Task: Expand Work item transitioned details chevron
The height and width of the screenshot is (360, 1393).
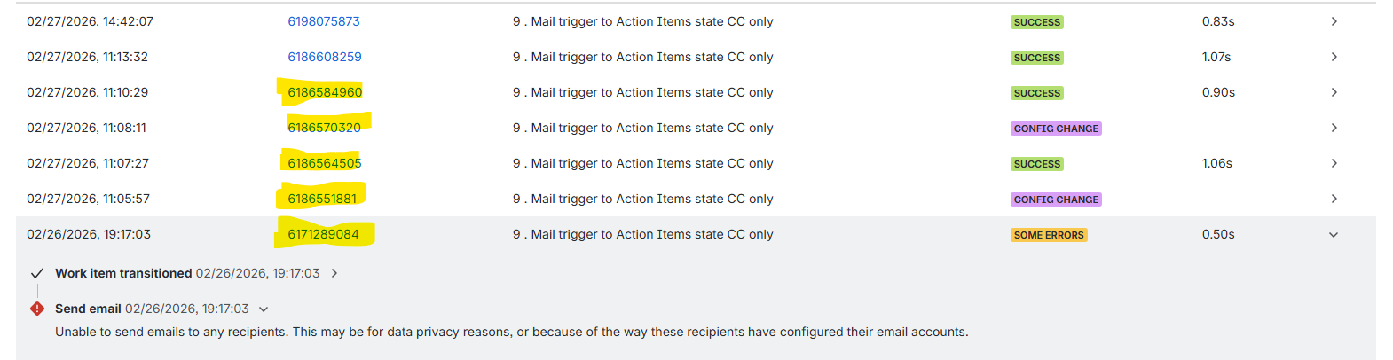Action: pyautogui.click(x=334, y=273)
